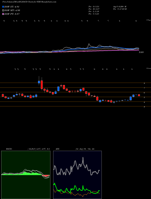
Task: Click the Pre L: 5.18 low value
Action: (x=94, y=11)
